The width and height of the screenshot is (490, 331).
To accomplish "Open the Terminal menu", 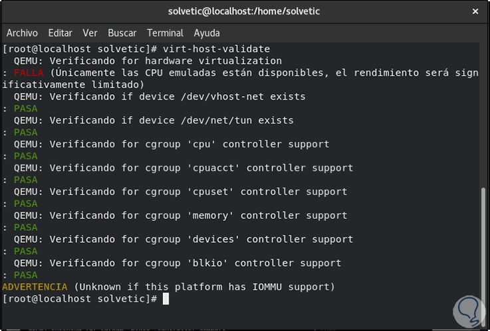I will pyautogui.click(x=165, y=33).
